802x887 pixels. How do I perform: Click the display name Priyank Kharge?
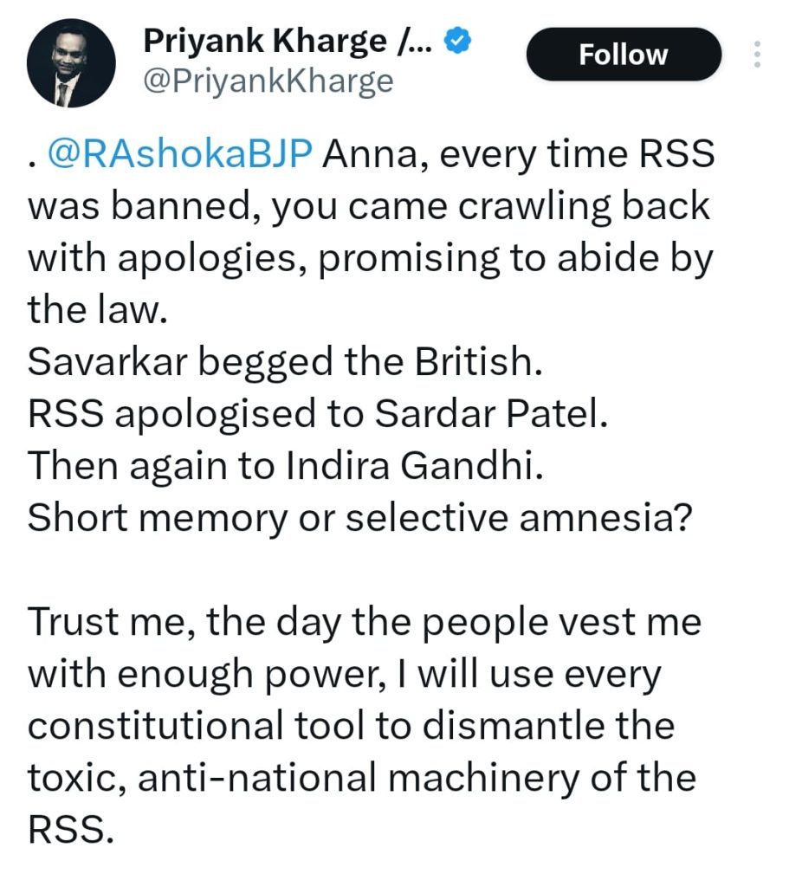click(x=288, y=39)
